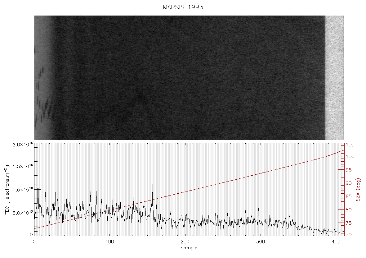The width and height of the screenshot is (366, 258).
Task: Click the 80 value on SZA axis
Action: click(349, 210)
